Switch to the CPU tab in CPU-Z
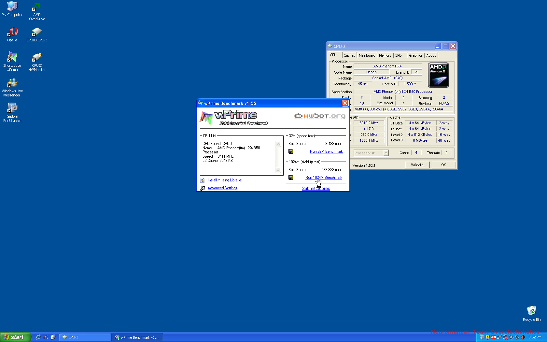The height and width of the screenshot is (342, 547). tap(333, 55)
